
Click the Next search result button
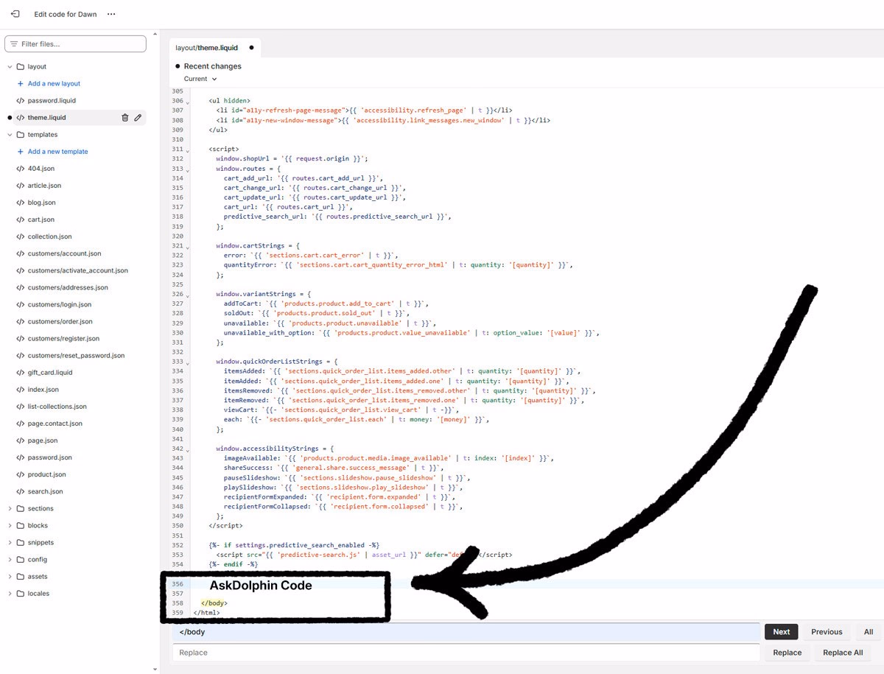pyautogui.click(x=782, y=631)
